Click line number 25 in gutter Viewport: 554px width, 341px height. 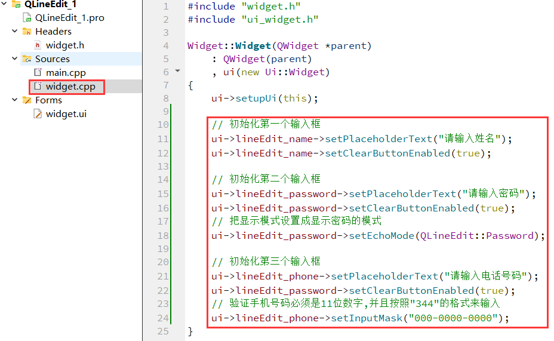[163, 331]
